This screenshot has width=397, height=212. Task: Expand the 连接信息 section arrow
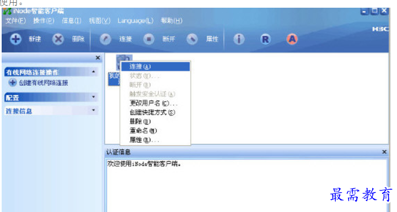pyautogui.click(x=93, y=110)
